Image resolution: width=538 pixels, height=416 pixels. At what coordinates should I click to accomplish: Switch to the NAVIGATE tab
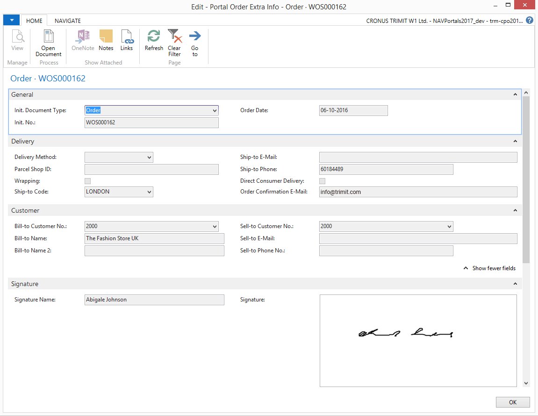[x=67, y=21]
